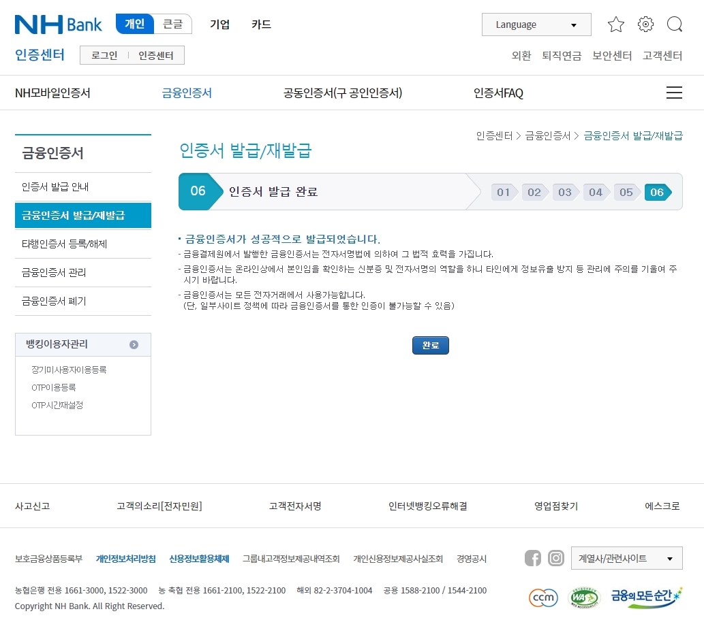
Task: Click the settings gear icon
Action: 645,24
